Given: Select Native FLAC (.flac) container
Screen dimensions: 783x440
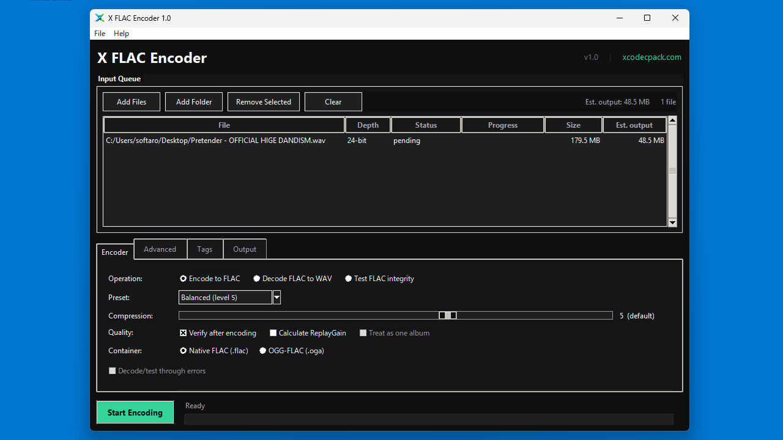Looking at the screenshot, I should pos(214,351).
